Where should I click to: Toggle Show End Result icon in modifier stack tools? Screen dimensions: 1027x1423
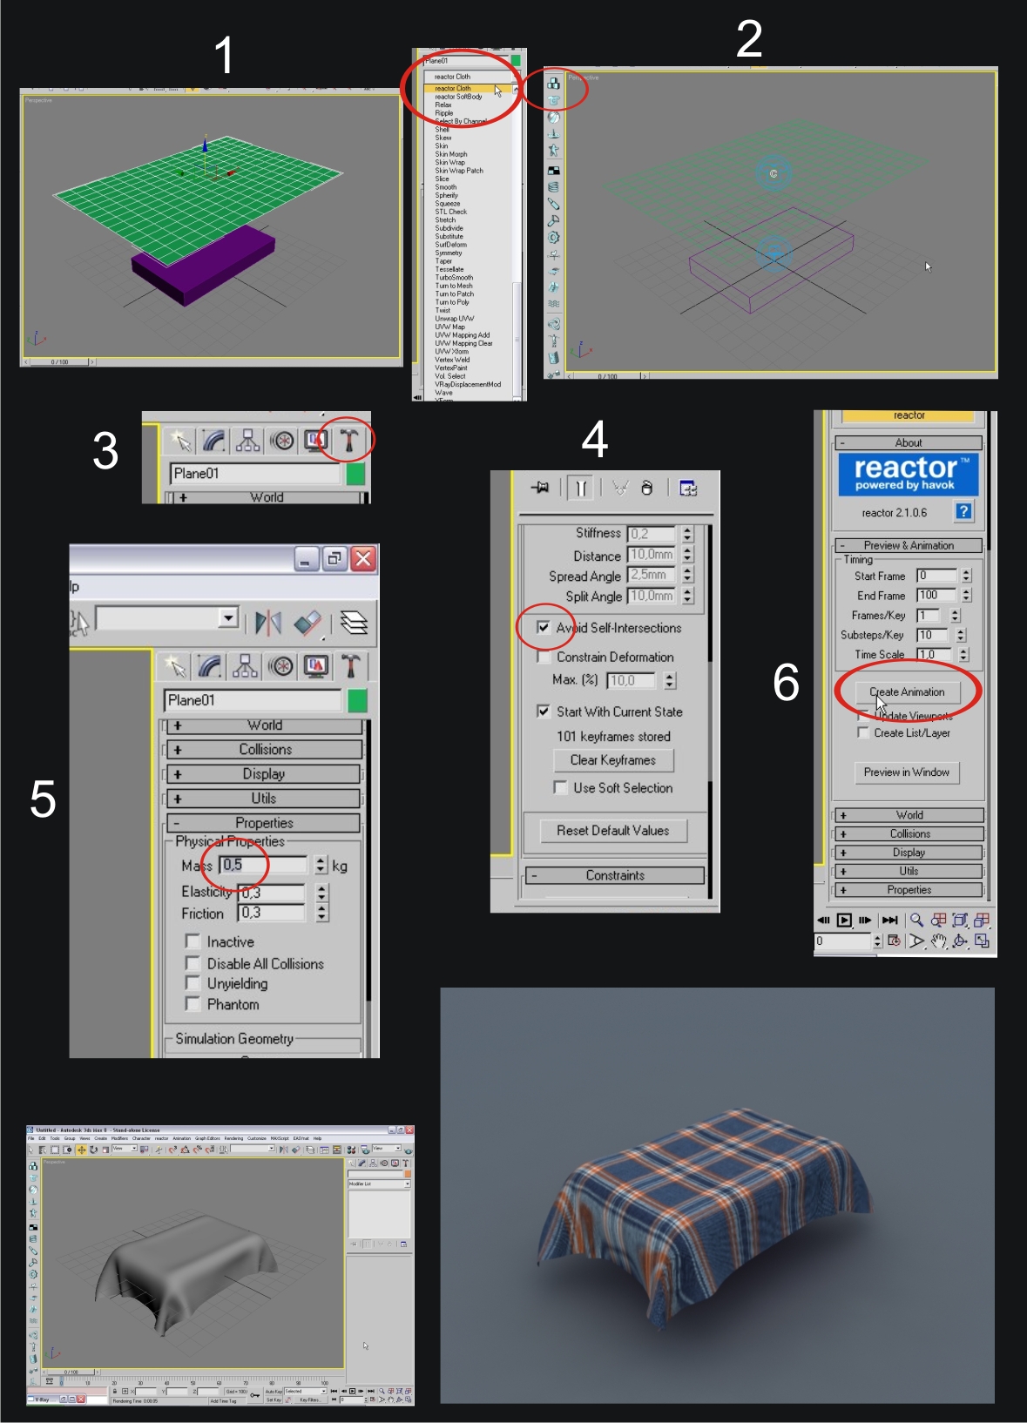580,488
